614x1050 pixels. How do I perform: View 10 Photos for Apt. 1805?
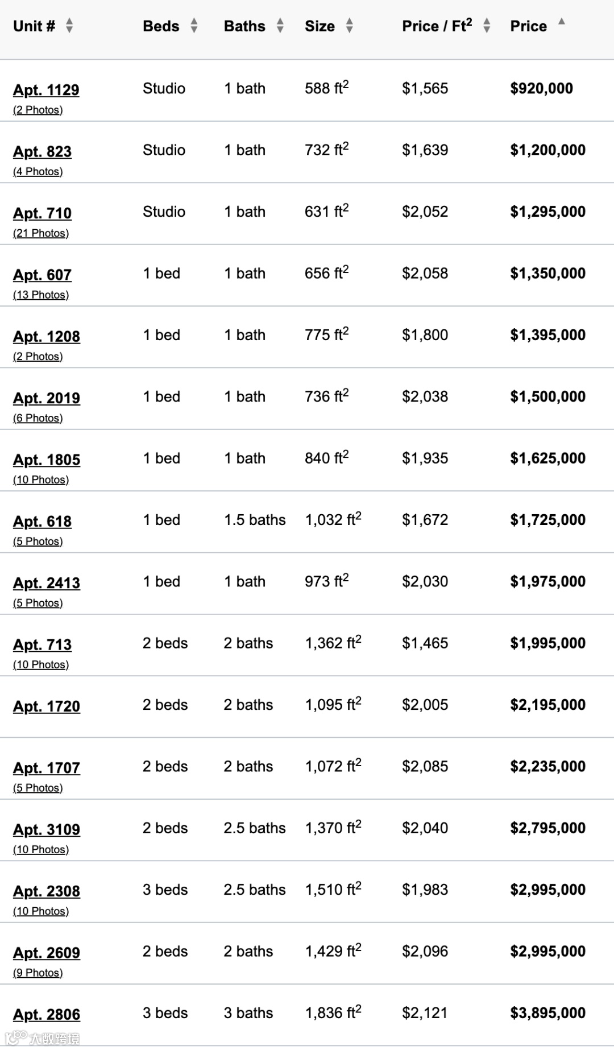click(41, 480)
